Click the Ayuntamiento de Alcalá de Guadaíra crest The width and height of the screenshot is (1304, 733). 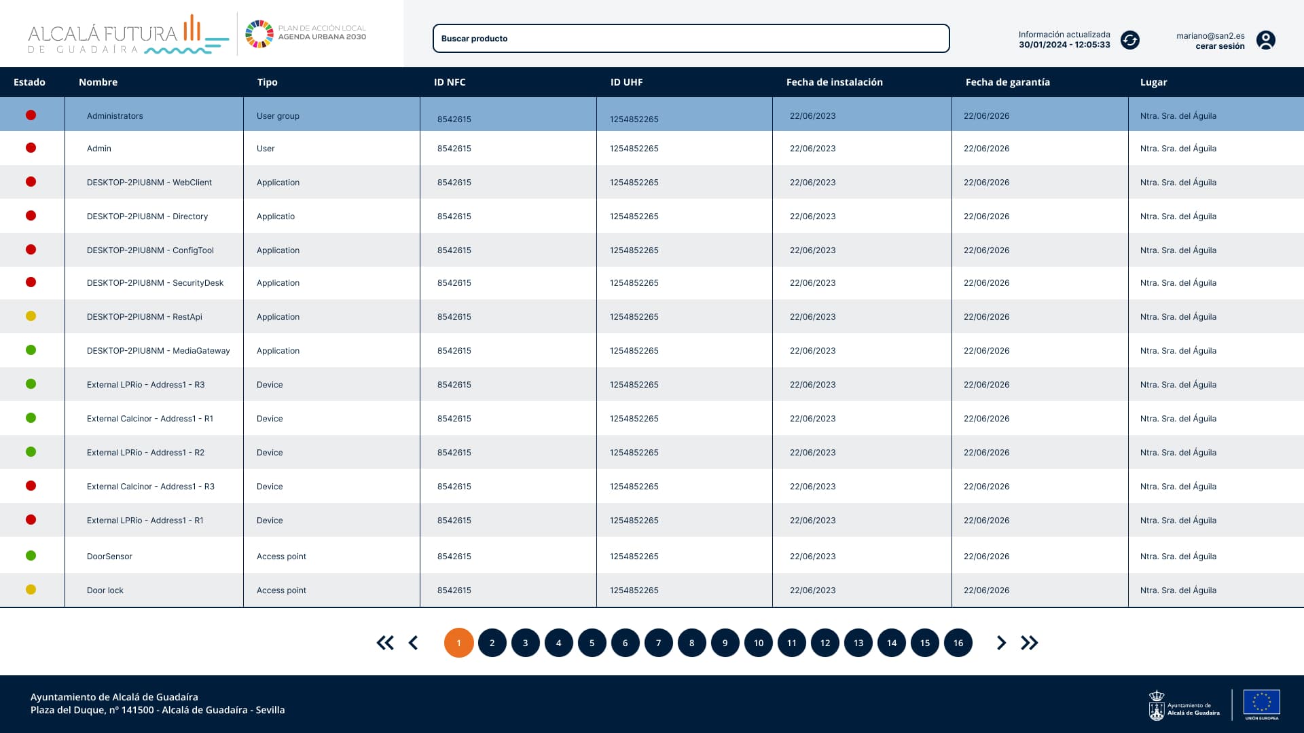point(1157,705)
